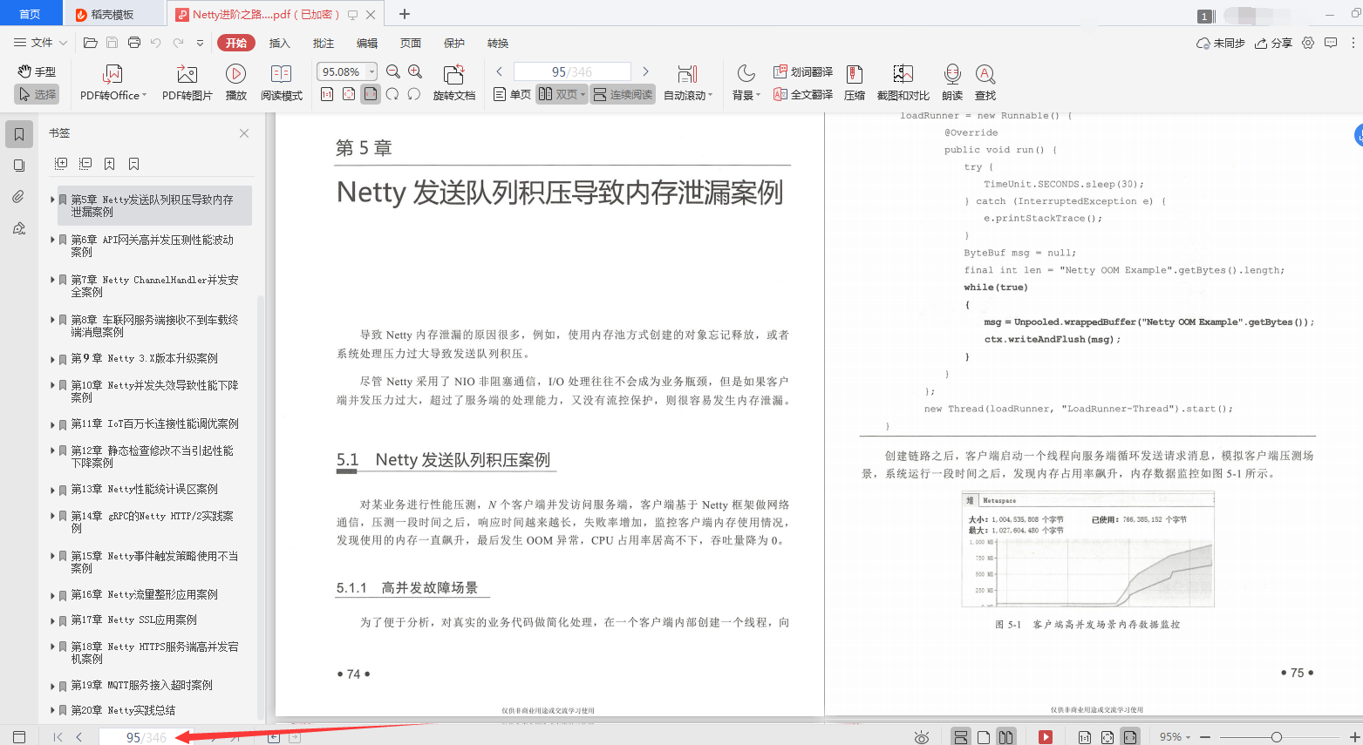Open screenshot and compare (截图和对比)
Viewport: 1363px width, 745px height.
pyautogui.click(x=903, y=83)
